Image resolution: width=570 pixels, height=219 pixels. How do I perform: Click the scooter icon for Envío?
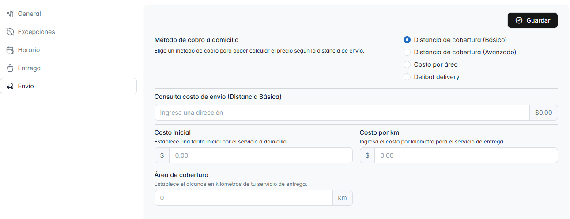pos(10,86)
